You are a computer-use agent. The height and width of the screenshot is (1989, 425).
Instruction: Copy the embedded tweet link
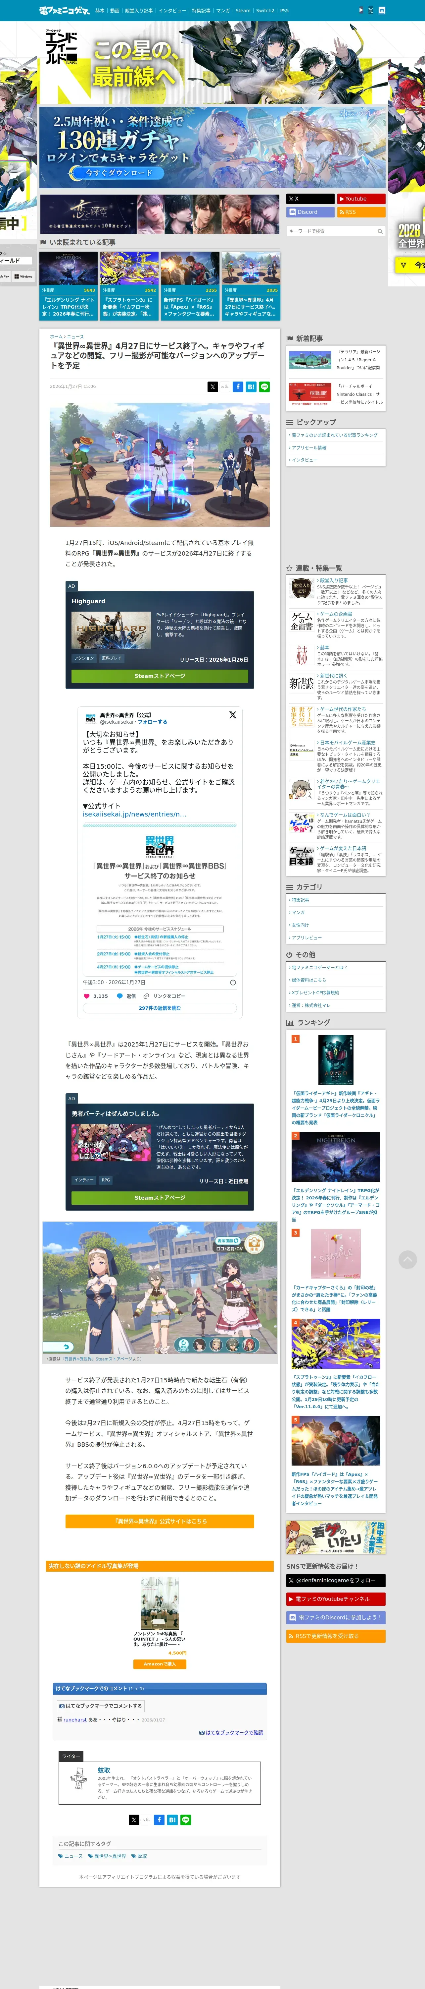point(164,996)
